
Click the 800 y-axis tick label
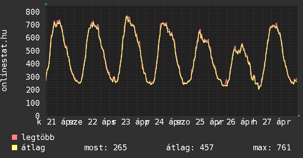tap(33, 12)
